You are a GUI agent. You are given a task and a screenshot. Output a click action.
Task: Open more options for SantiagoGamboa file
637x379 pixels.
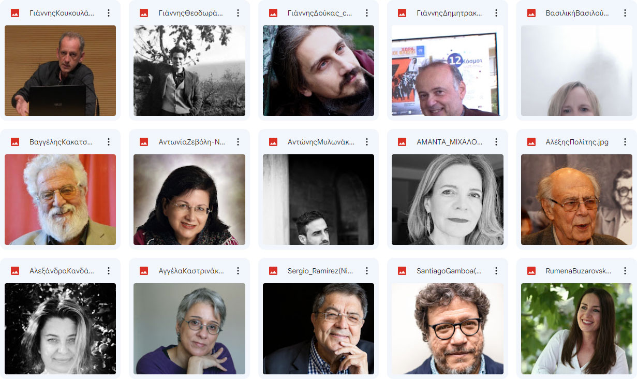pyautogui.click(x=496, y=271)
